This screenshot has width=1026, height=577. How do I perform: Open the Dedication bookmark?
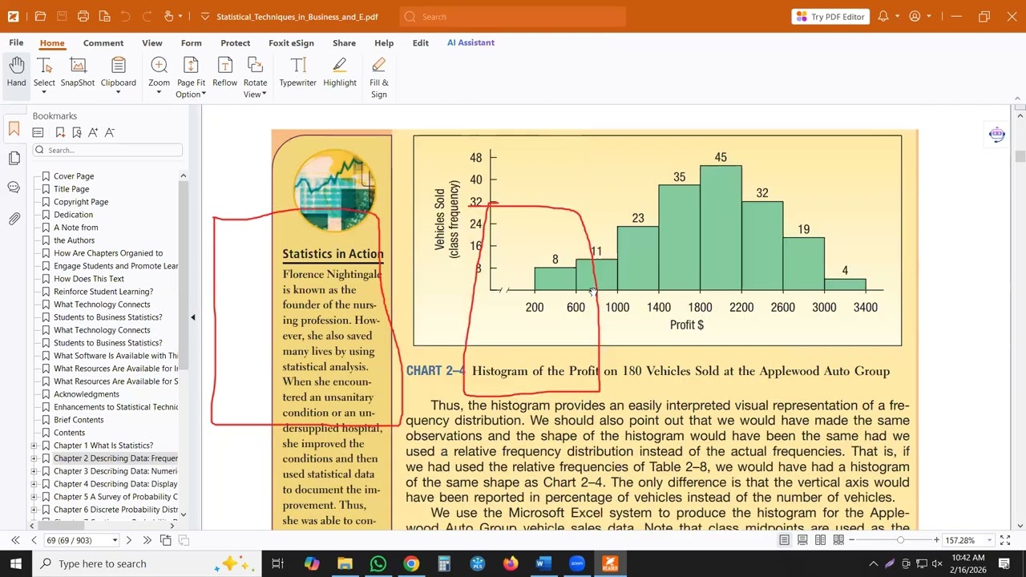coord(73,215)
